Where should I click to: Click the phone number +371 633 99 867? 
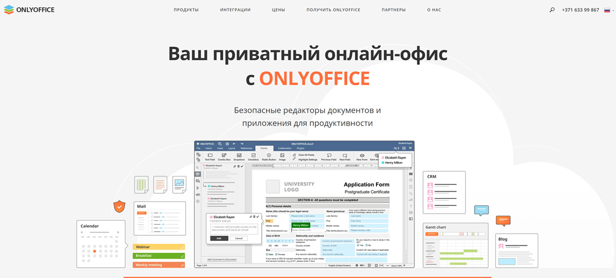[x=581, y=10]
